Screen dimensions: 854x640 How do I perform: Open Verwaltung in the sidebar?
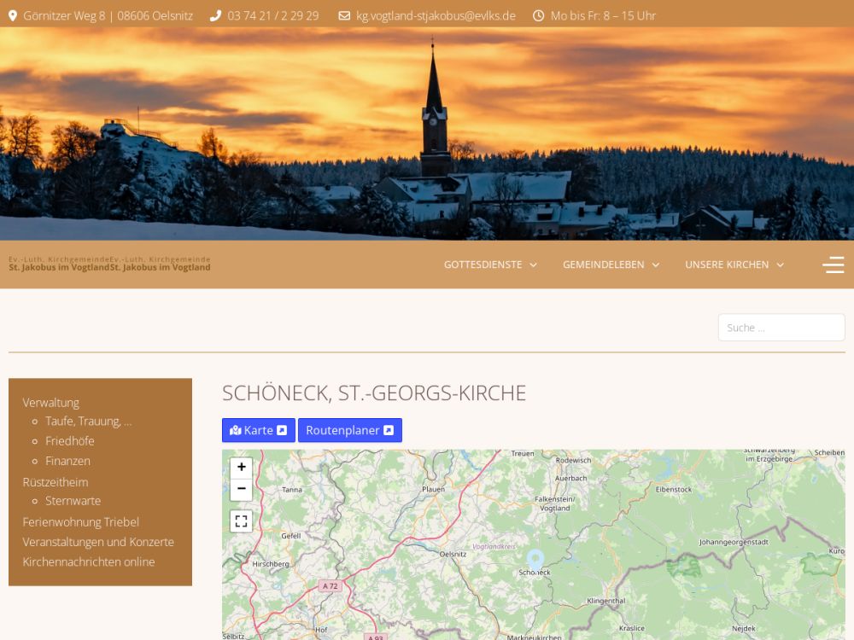[50, 402]
